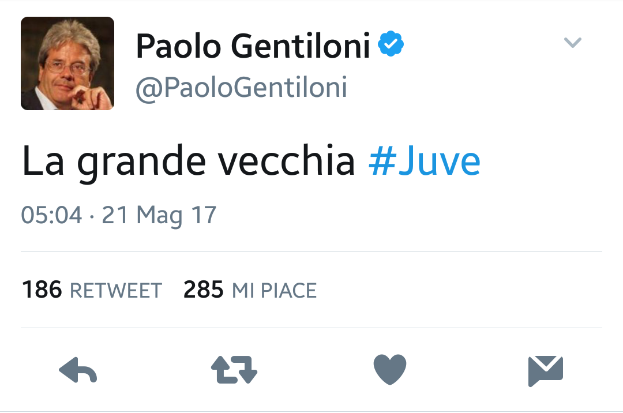623x413 pixels.
Task: Click the blue verified badge
Action: [391, 45]
